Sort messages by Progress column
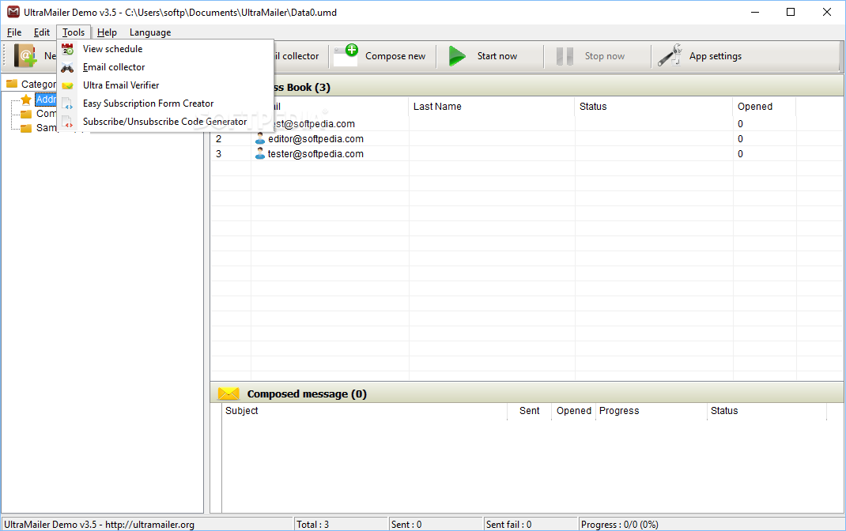The width and height of the screenshot is (846, 531). (x=651, y=411)
